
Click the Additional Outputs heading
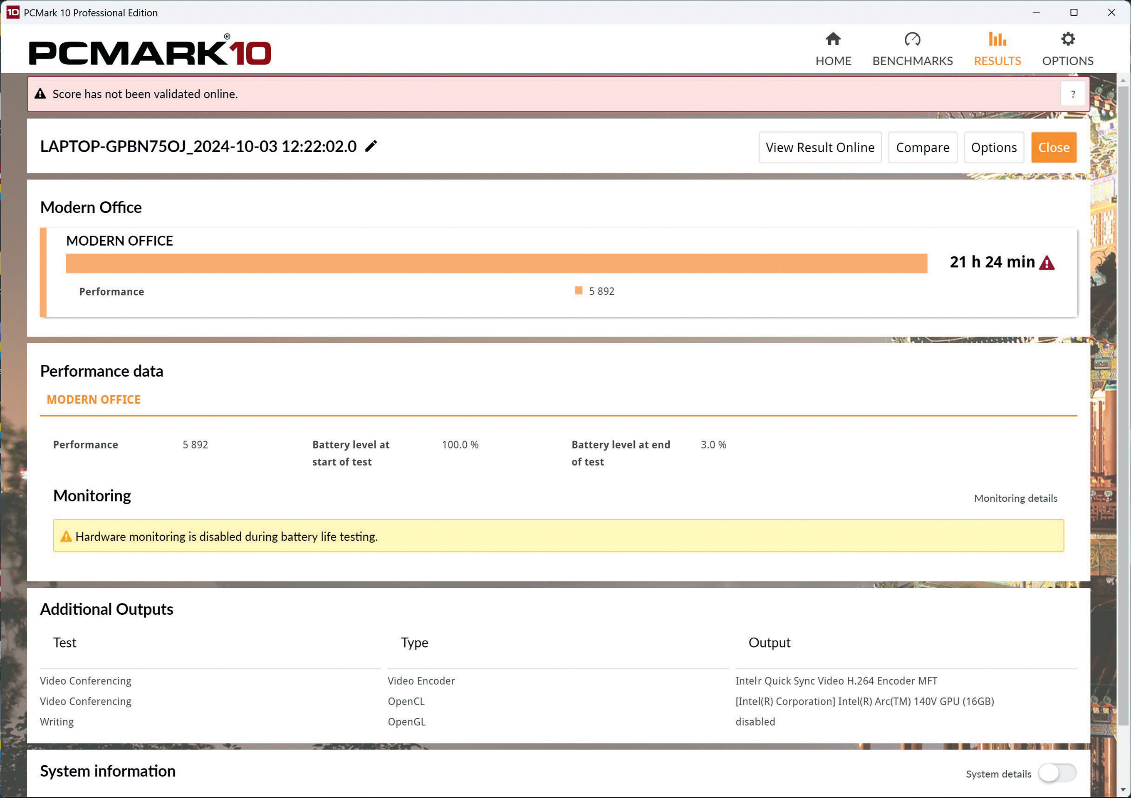click(x=106, y=609)
